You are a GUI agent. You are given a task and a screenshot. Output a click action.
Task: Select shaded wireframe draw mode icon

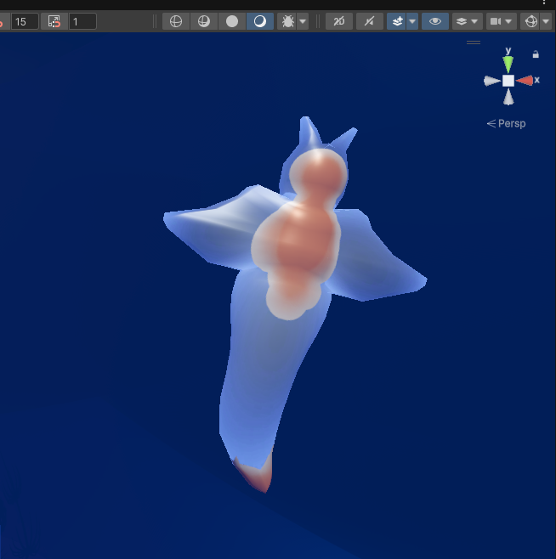coord(204,21)
